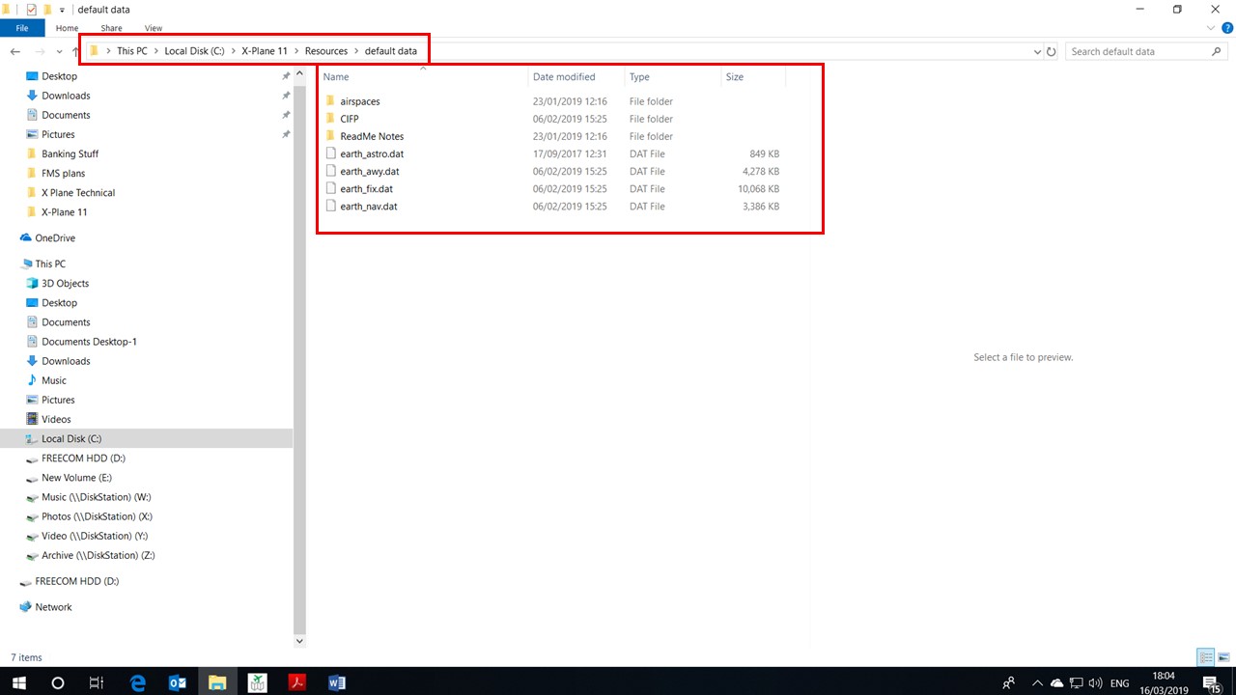Click X-Plane 11 in the breadcrumb path
Image resolution: width=1236 pixels, height=695 pixels.
[x=265, y=51]
